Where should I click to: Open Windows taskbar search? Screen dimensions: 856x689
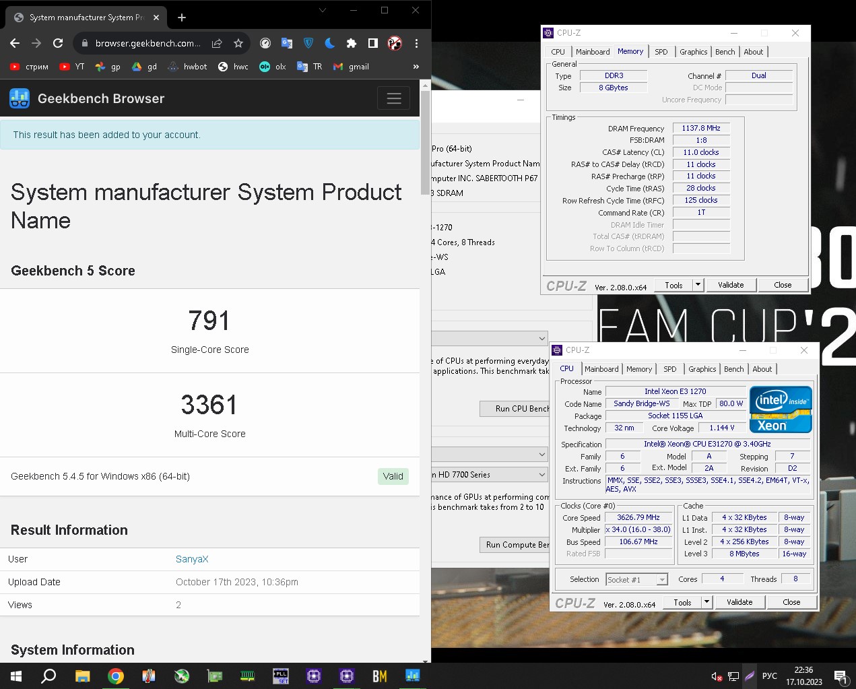pos(48,676)
